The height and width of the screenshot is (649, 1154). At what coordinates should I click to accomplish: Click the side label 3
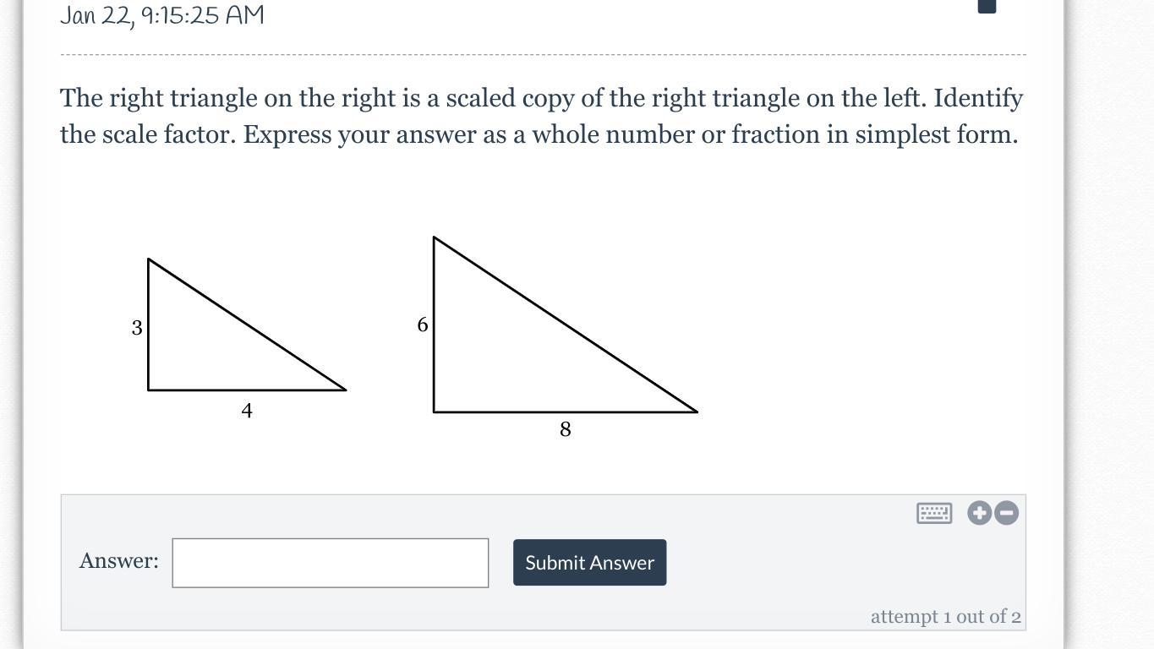137,328
